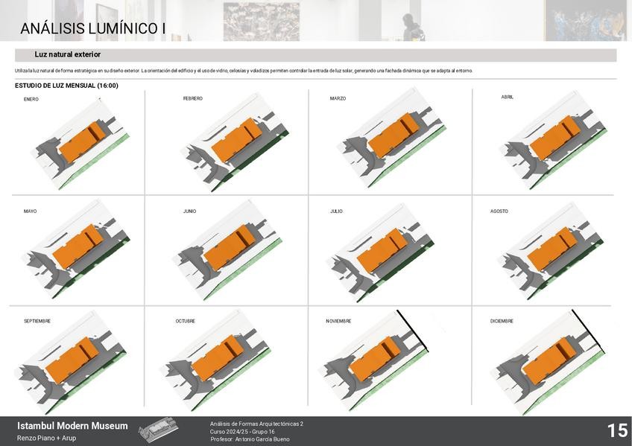Select the OCTUBRE panel
Image resolution: width=632 pixels, height=446 pixels.
(224, 357)
